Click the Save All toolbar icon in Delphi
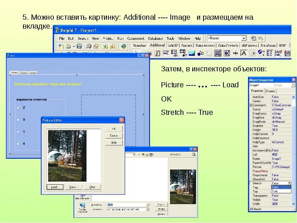 click(x=89, y=46)
